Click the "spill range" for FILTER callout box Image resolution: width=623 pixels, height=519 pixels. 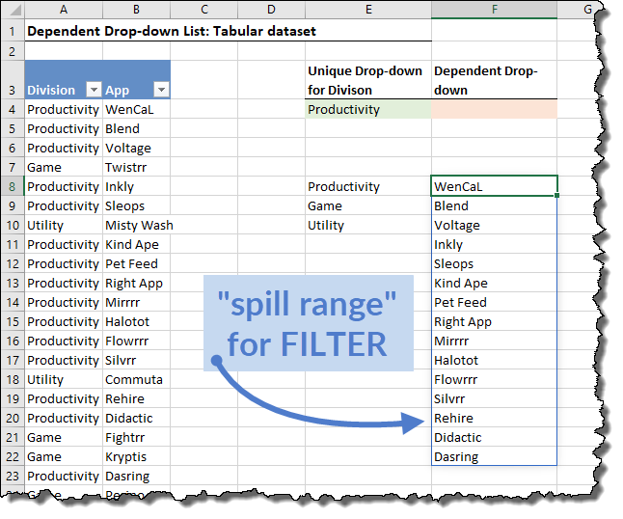coord(308,324)
